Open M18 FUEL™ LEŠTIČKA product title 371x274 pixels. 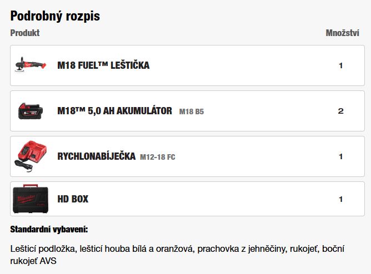tap(103, 65)
